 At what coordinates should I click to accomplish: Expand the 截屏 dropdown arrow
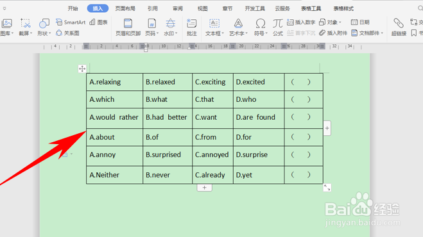[x=31, y=33]
